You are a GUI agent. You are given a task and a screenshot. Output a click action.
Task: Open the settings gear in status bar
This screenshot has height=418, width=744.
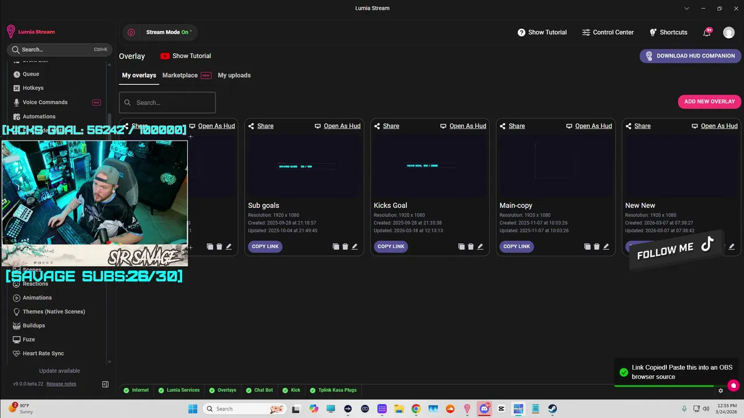[x=721, y=391]
